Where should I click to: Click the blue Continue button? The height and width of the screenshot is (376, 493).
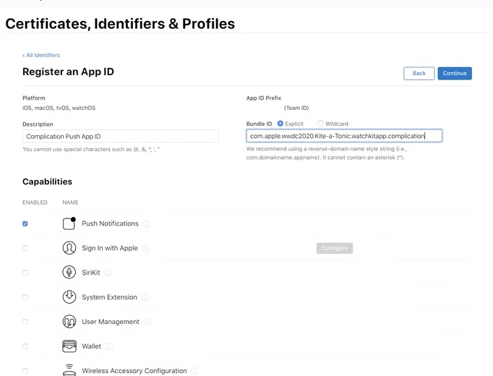(455, 73)
